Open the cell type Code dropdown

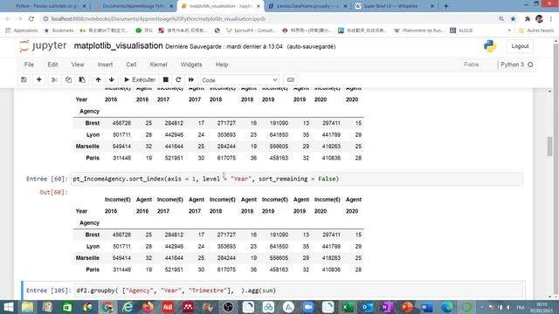[x=239, y=80]
